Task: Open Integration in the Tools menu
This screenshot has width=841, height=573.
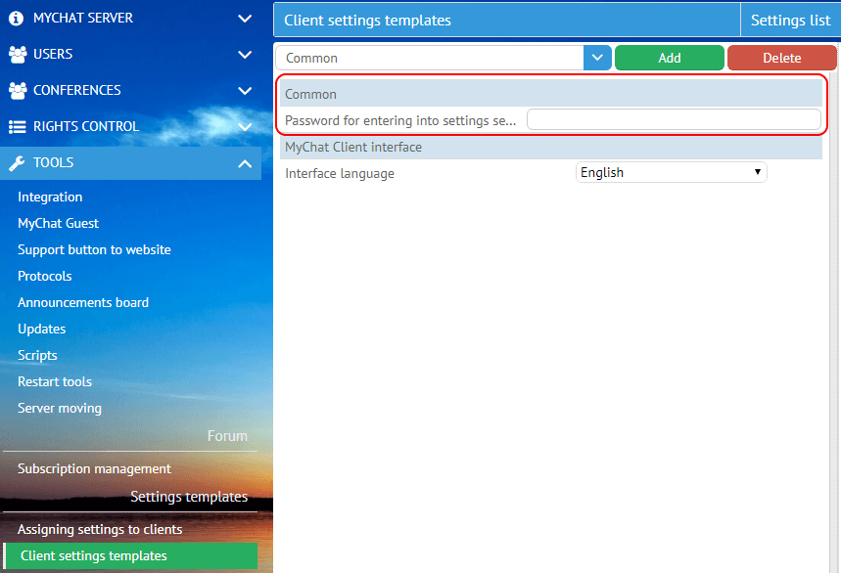Action: 50,197
